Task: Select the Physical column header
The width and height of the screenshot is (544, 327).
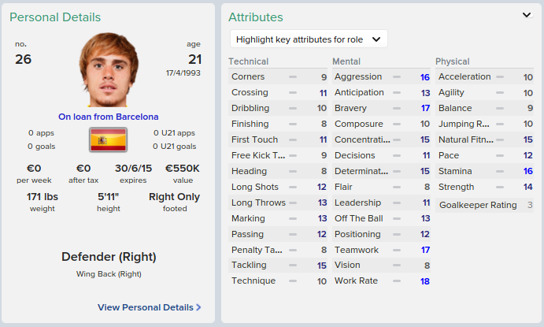Action: click(x=453, y=61)
